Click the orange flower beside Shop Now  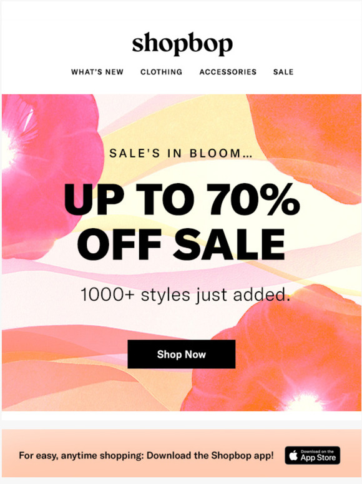(x=277, y=355)
